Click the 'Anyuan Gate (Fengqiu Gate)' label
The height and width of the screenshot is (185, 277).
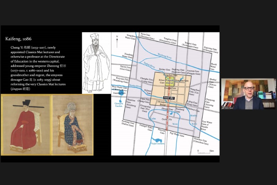194,72
